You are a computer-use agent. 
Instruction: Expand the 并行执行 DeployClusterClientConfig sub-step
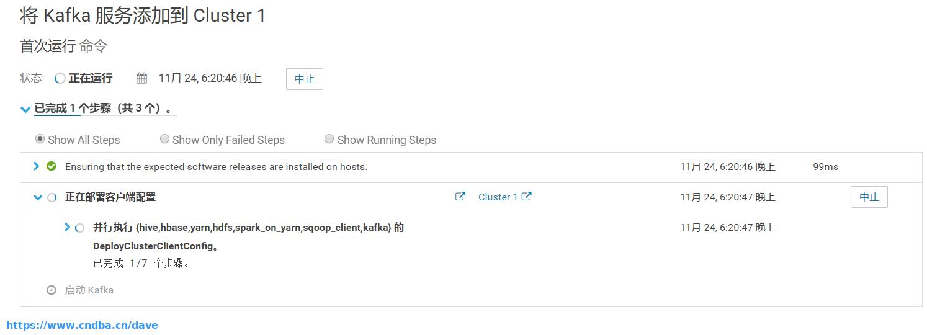[x=67, y=227]
